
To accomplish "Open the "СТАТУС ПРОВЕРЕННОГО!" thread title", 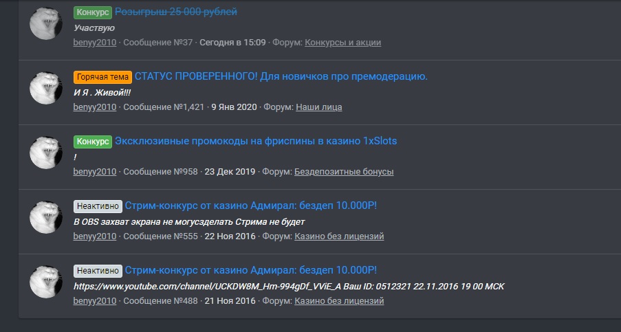I will [281, 76].
